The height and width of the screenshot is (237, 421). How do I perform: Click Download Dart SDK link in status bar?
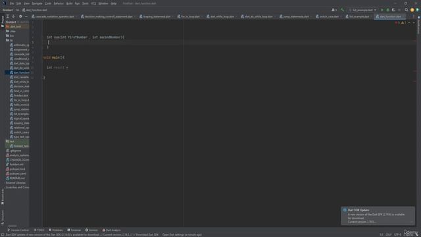(147, 234)
